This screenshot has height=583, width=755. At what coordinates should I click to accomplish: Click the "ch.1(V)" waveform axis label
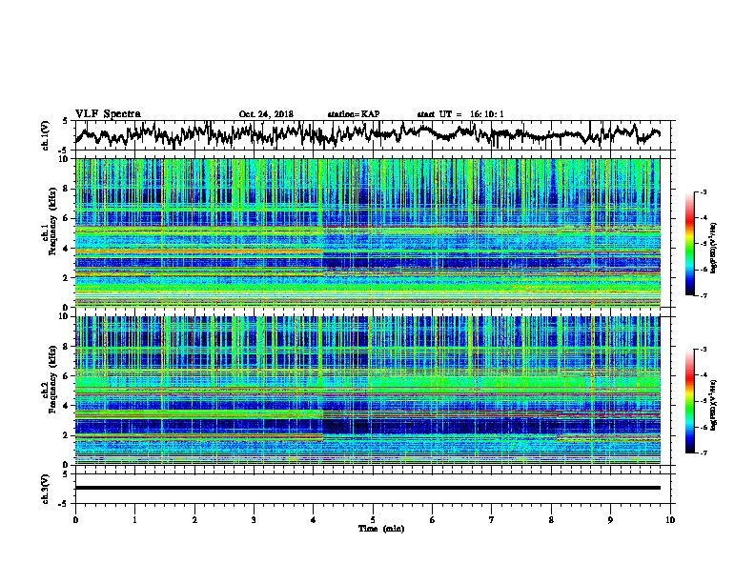pos(45,135)
